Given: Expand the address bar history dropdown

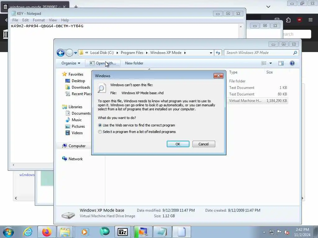Looking at the screenshot, I should point(211,53).
